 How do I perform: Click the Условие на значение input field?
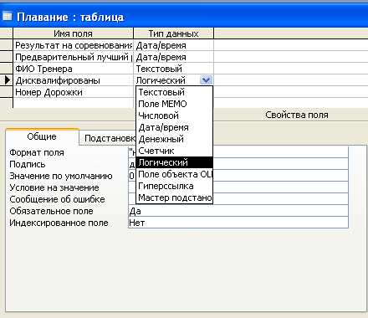point(238,187)
